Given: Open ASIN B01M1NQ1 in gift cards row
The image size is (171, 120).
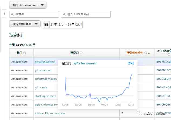Looking at the screenshot, I should (164, 87).
